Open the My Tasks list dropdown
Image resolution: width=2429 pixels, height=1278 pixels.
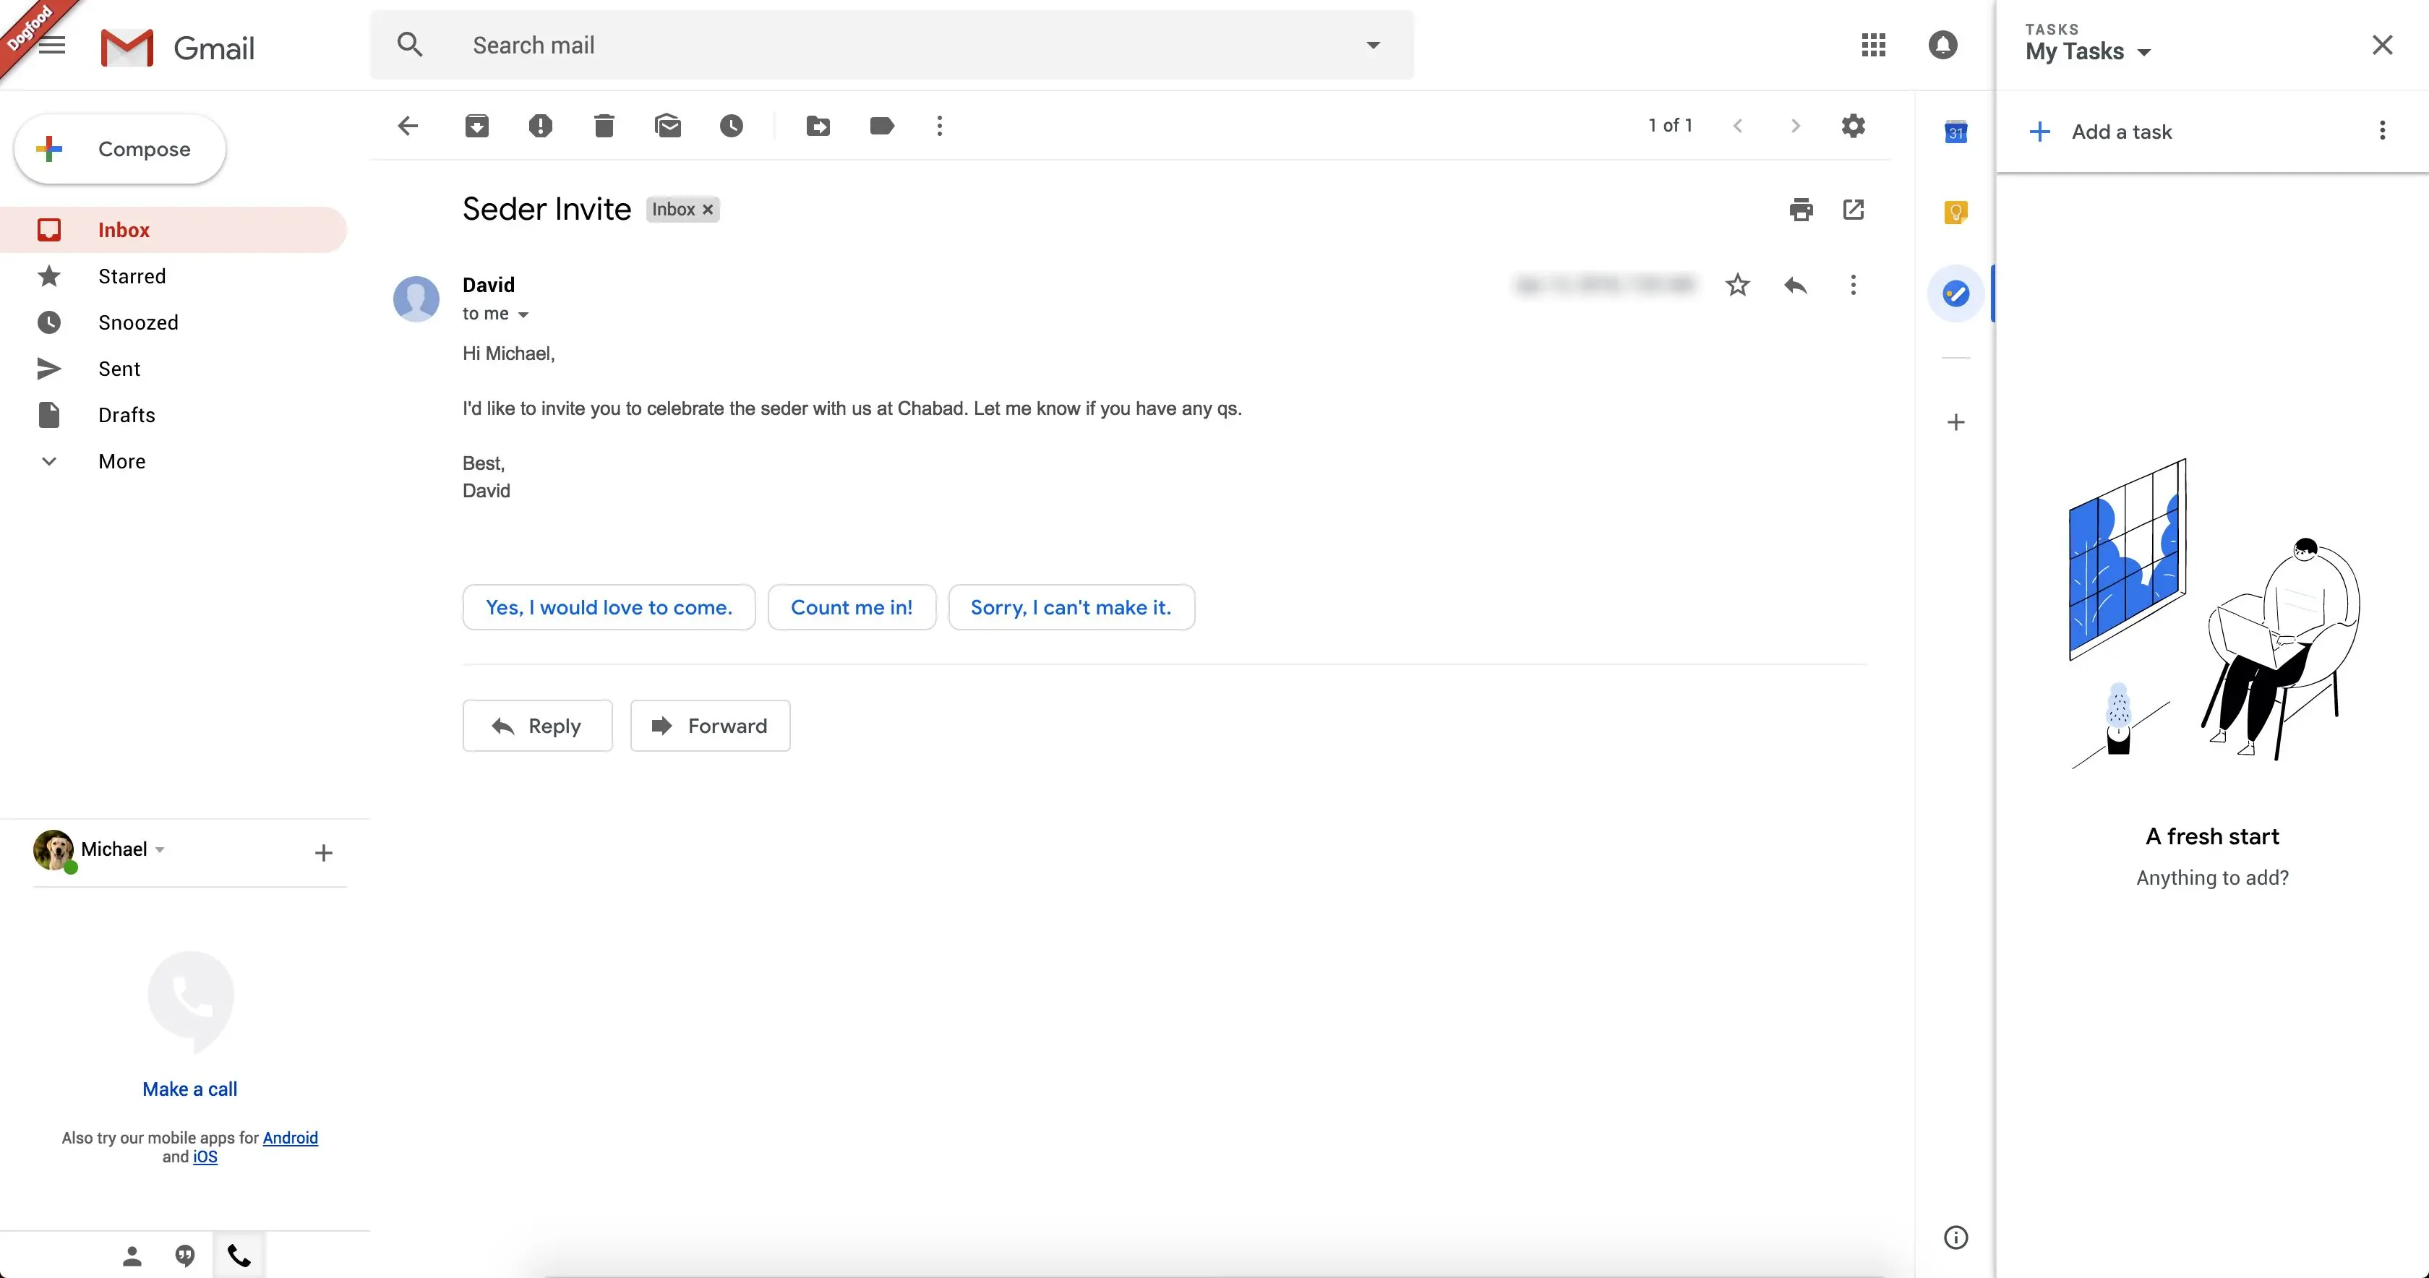[2144, 53]
